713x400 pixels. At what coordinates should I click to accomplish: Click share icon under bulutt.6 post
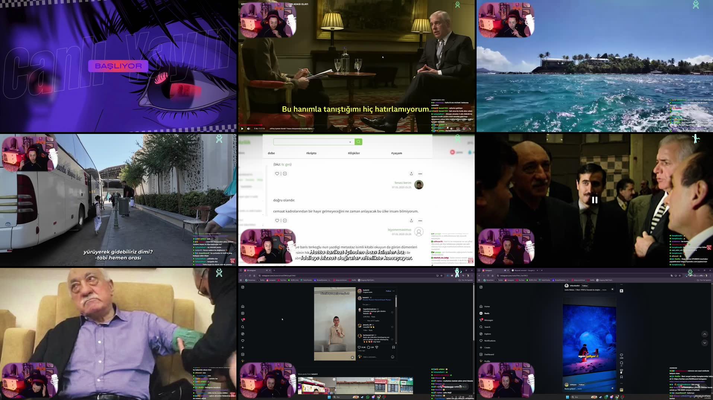tap(377, 347)
